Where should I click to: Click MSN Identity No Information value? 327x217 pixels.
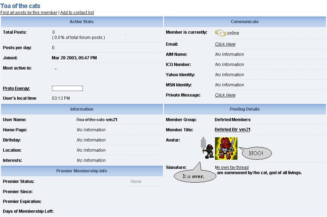[229, 85]
